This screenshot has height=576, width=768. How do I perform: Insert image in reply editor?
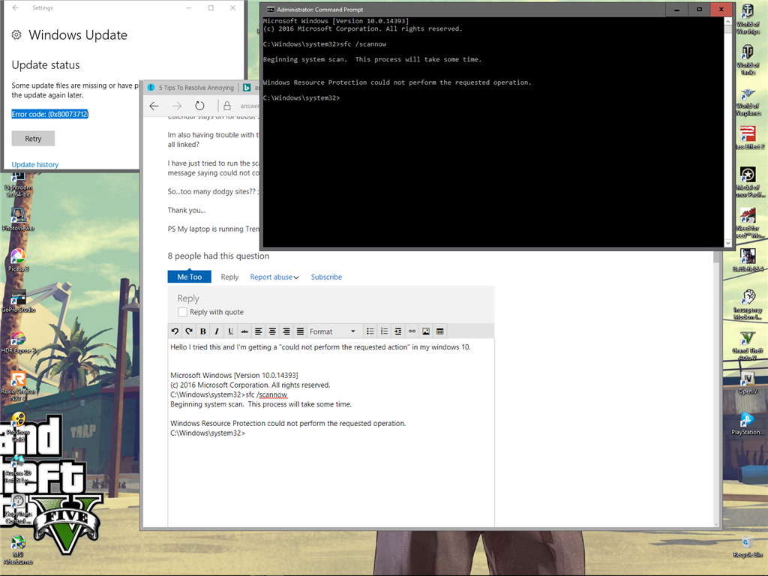tap(426, 331)
